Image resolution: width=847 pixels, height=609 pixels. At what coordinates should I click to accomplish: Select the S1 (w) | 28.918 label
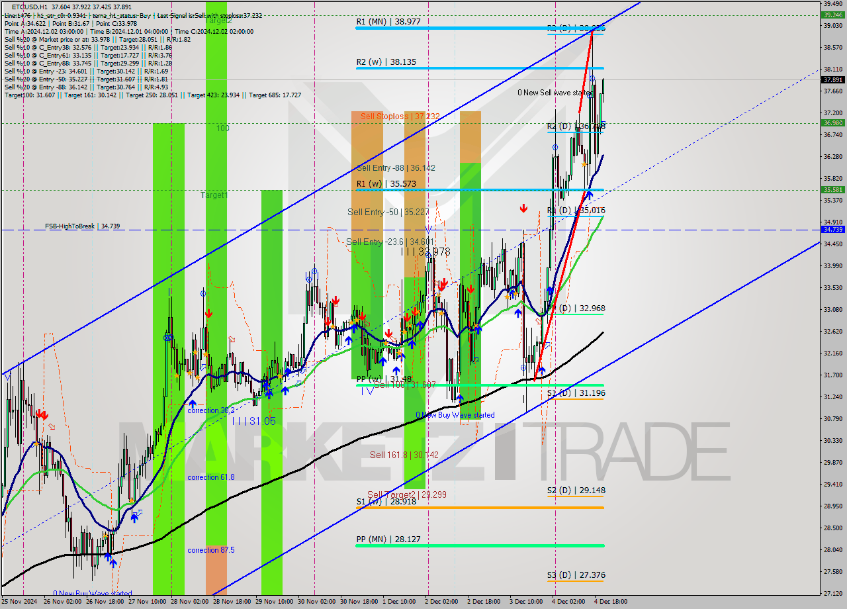click(x=386, y=502)
